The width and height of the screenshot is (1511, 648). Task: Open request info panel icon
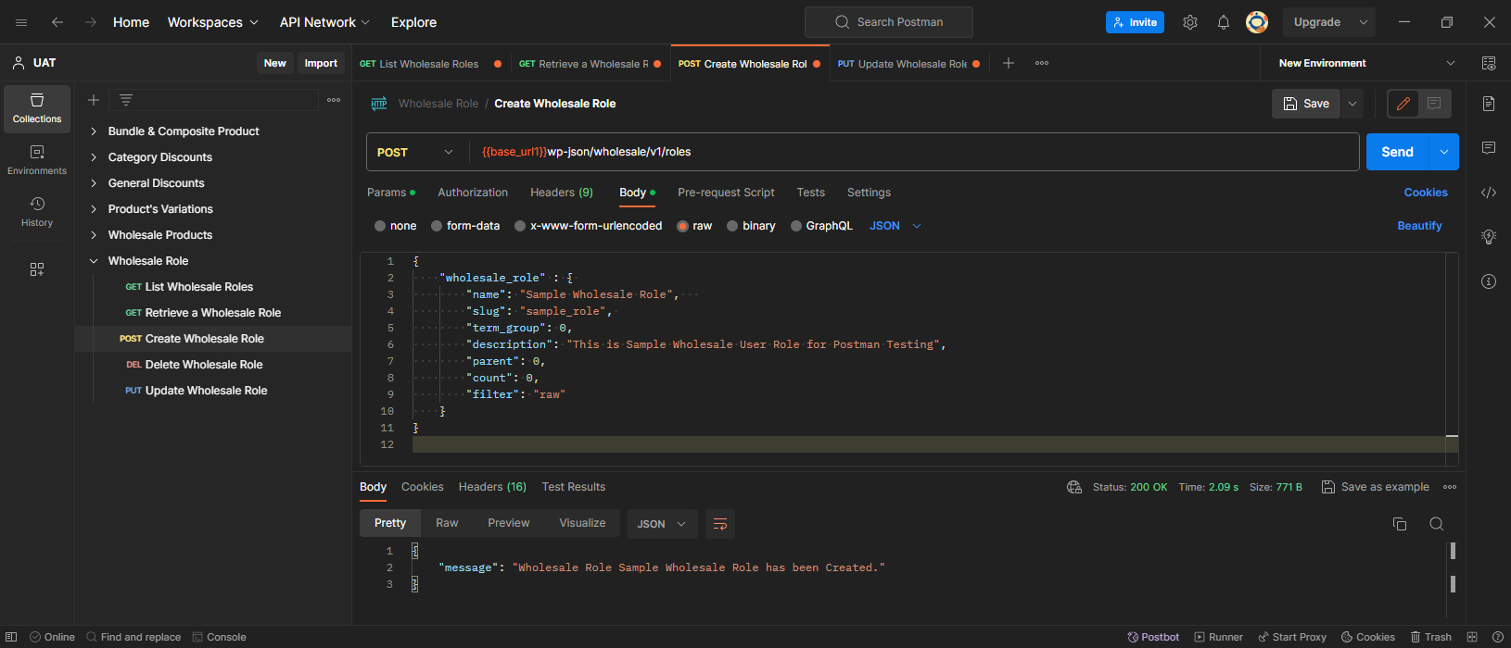(x=1489, y=281)
